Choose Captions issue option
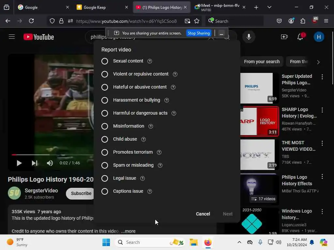The width and height of the screenshot is (334, 250). (x=105, y=191)
